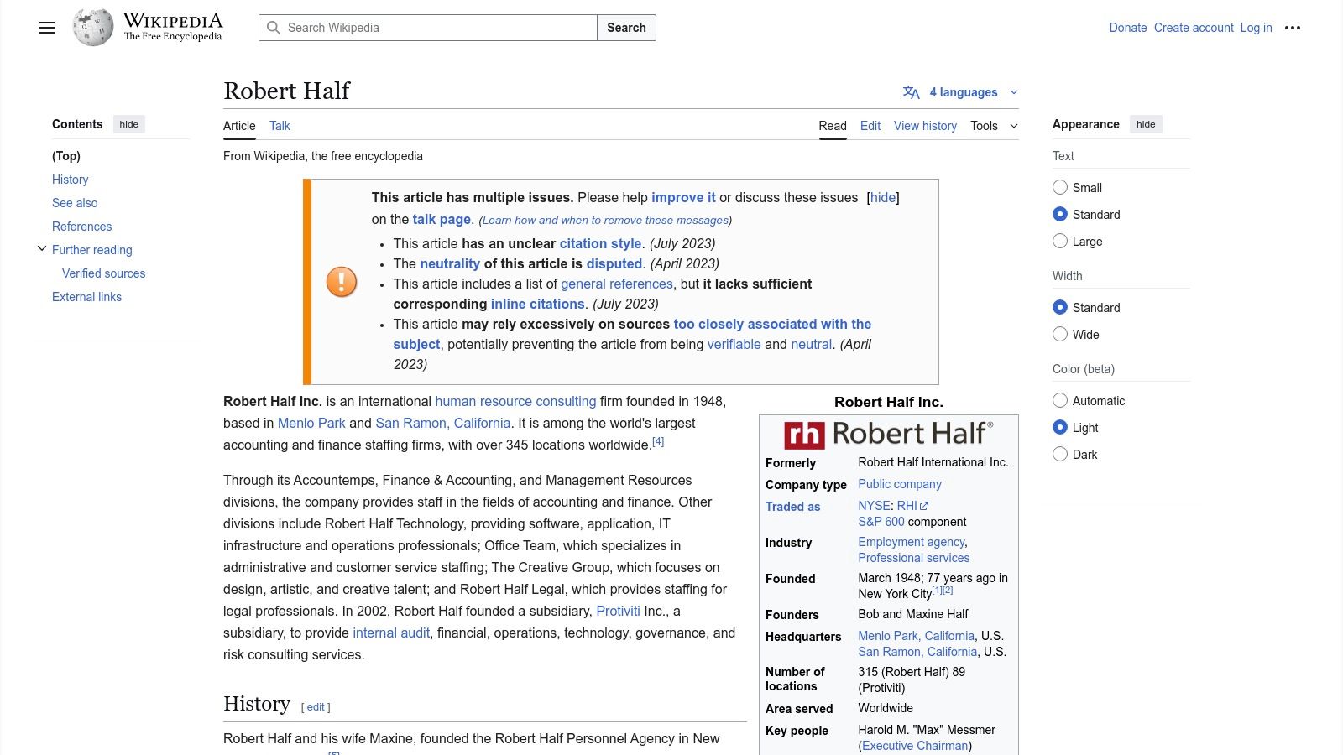The width and height of the screenshot is (1343, 755).
Task: Click the Search button
Action: point(626,28)
